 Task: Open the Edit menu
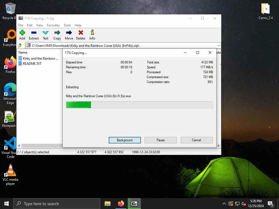point(30,25)
